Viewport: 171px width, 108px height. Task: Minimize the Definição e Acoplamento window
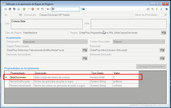(153, 4)
